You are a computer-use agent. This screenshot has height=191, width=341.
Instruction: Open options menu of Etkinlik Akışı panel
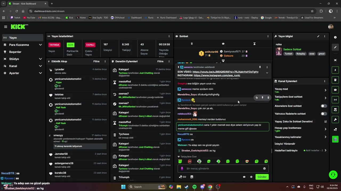[105, 61]
